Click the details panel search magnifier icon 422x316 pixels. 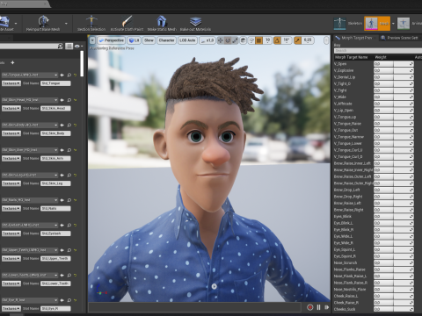pyautogui.click(x=60, y=47)
